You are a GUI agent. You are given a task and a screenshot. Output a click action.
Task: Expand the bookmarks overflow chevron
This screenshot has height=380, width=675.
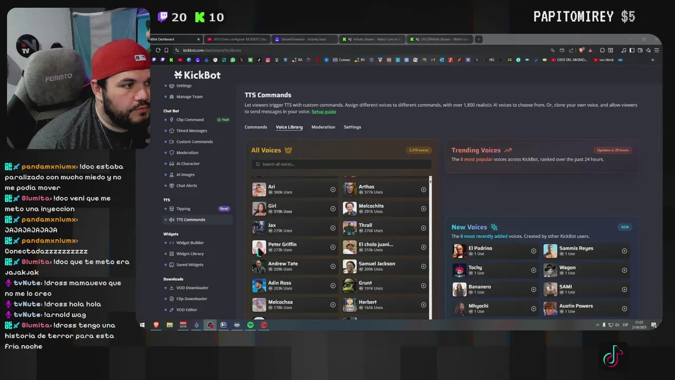[652, 60]
